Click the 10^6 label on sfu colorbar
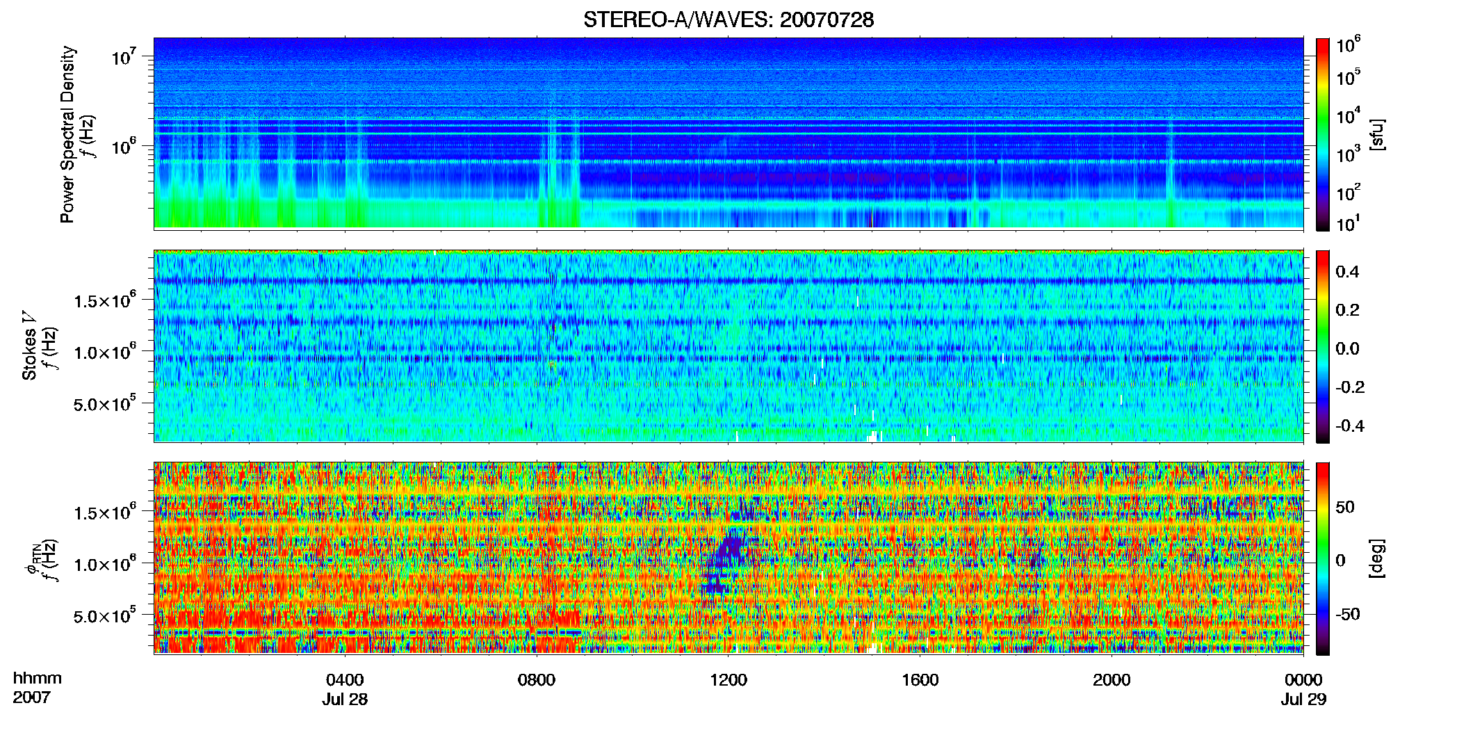 click(1349, 45)
